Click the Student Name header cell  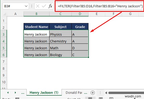click(36, 27)
